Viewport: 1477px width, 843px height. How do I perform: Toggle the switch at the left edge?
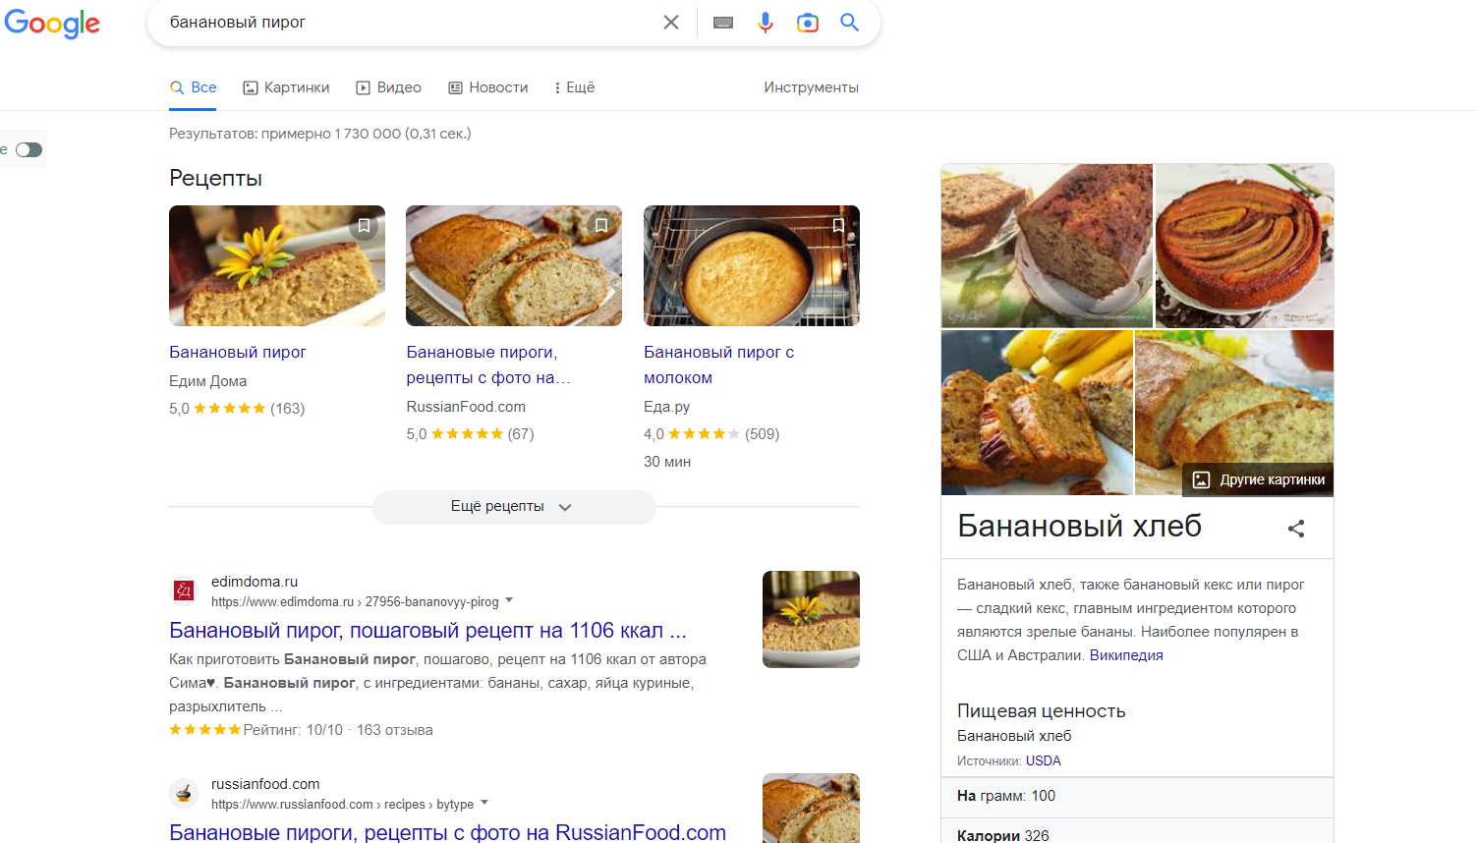click(x=28, y=150)
